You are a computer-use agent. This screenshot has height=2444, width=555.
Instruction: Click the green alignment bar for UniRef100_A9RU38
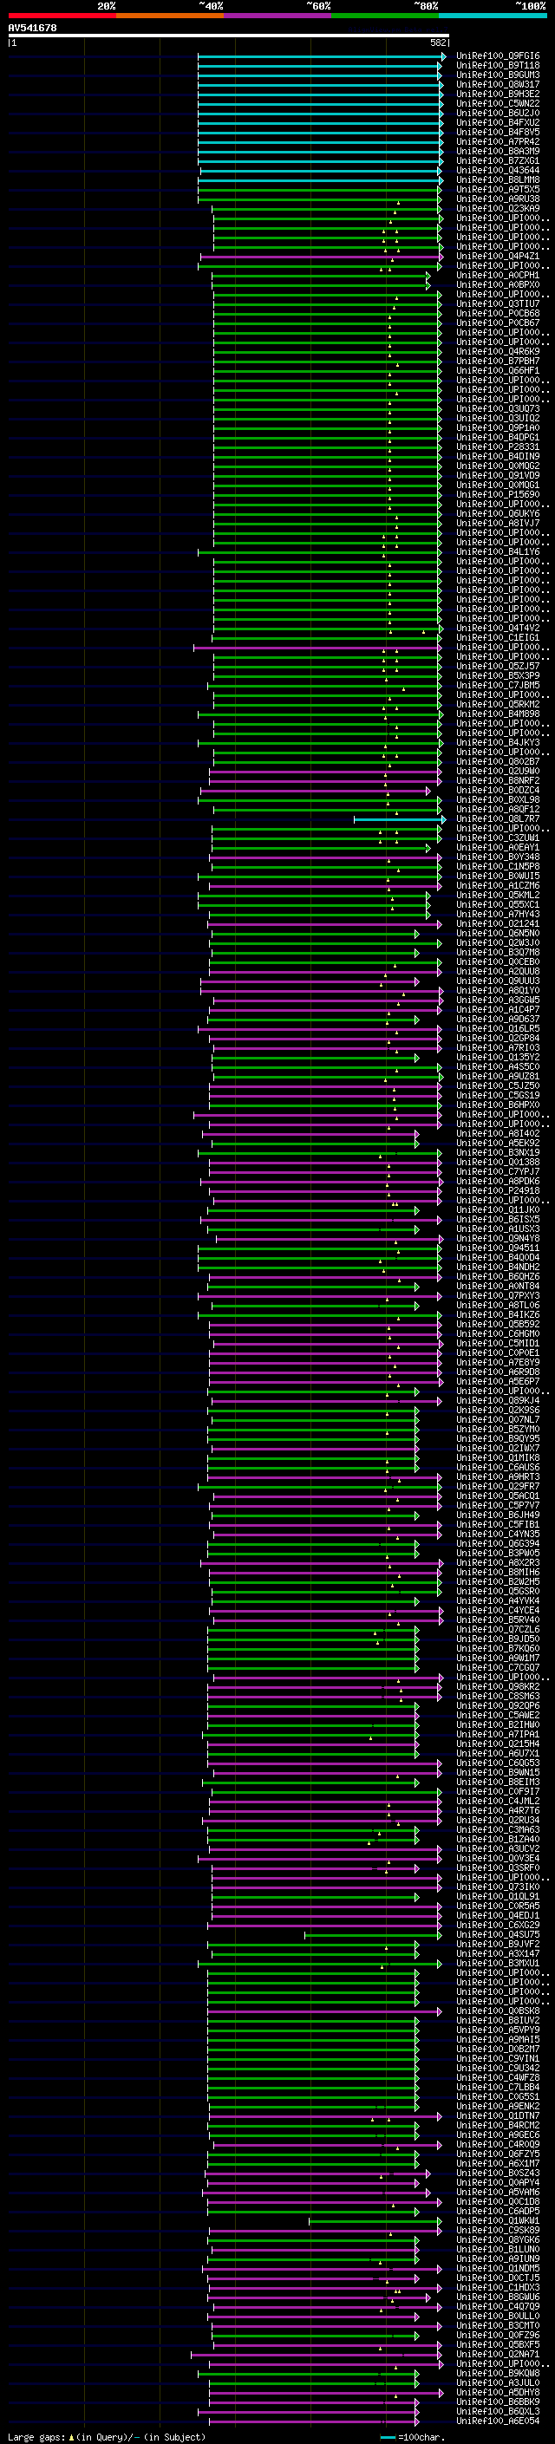[319, 199]
